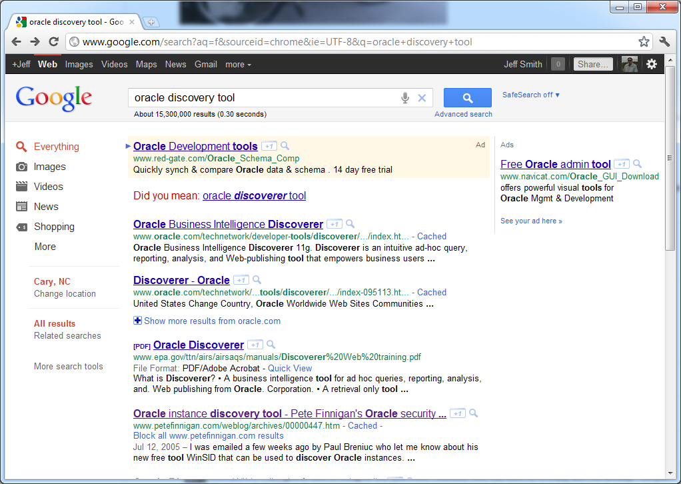
Task: Click +1 button beside Discoverer - Oracle
Action: (x=241, y=280)
